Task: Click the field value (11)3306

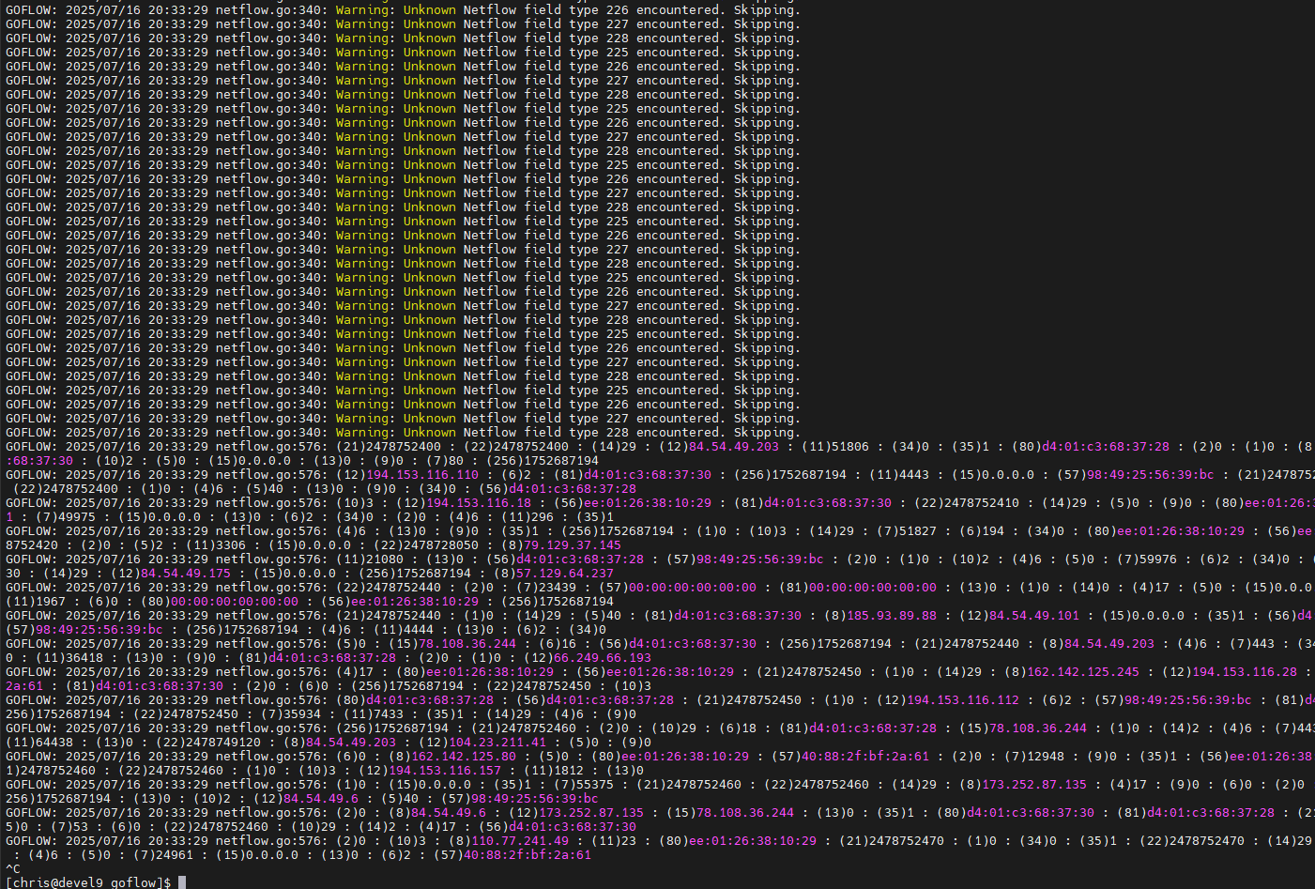Action: click(216, 545)
